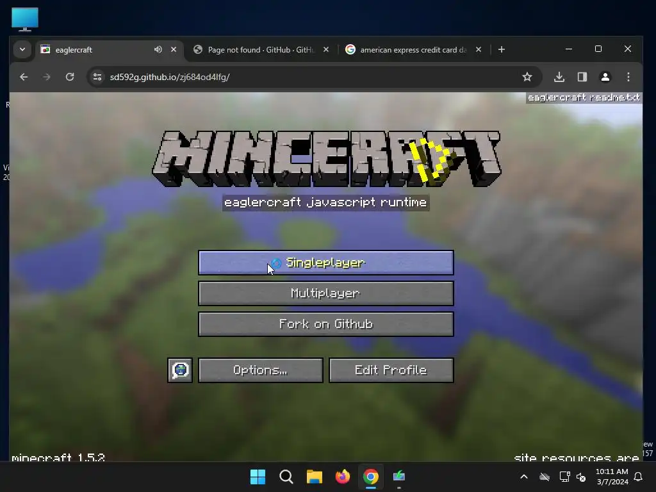656x492 pixels.
Task: Click the Chrome taskbar icon
Action: tap(371, 477)
